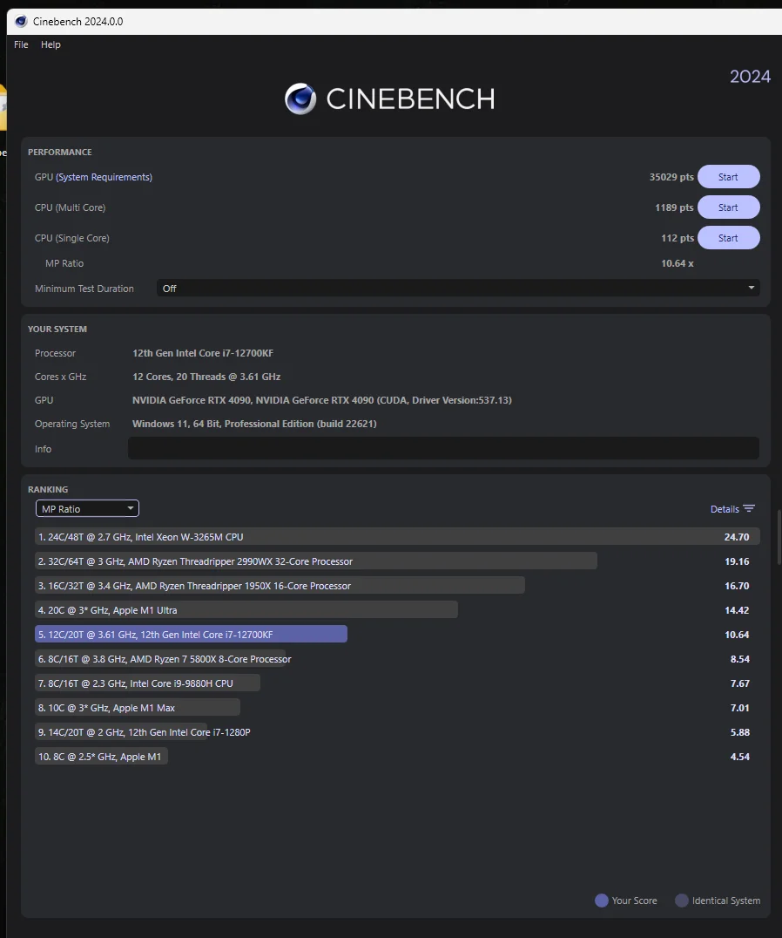Select the 8C Apple M1 ranking row
This screenshot has height=938, width=782.
point(397,757)
